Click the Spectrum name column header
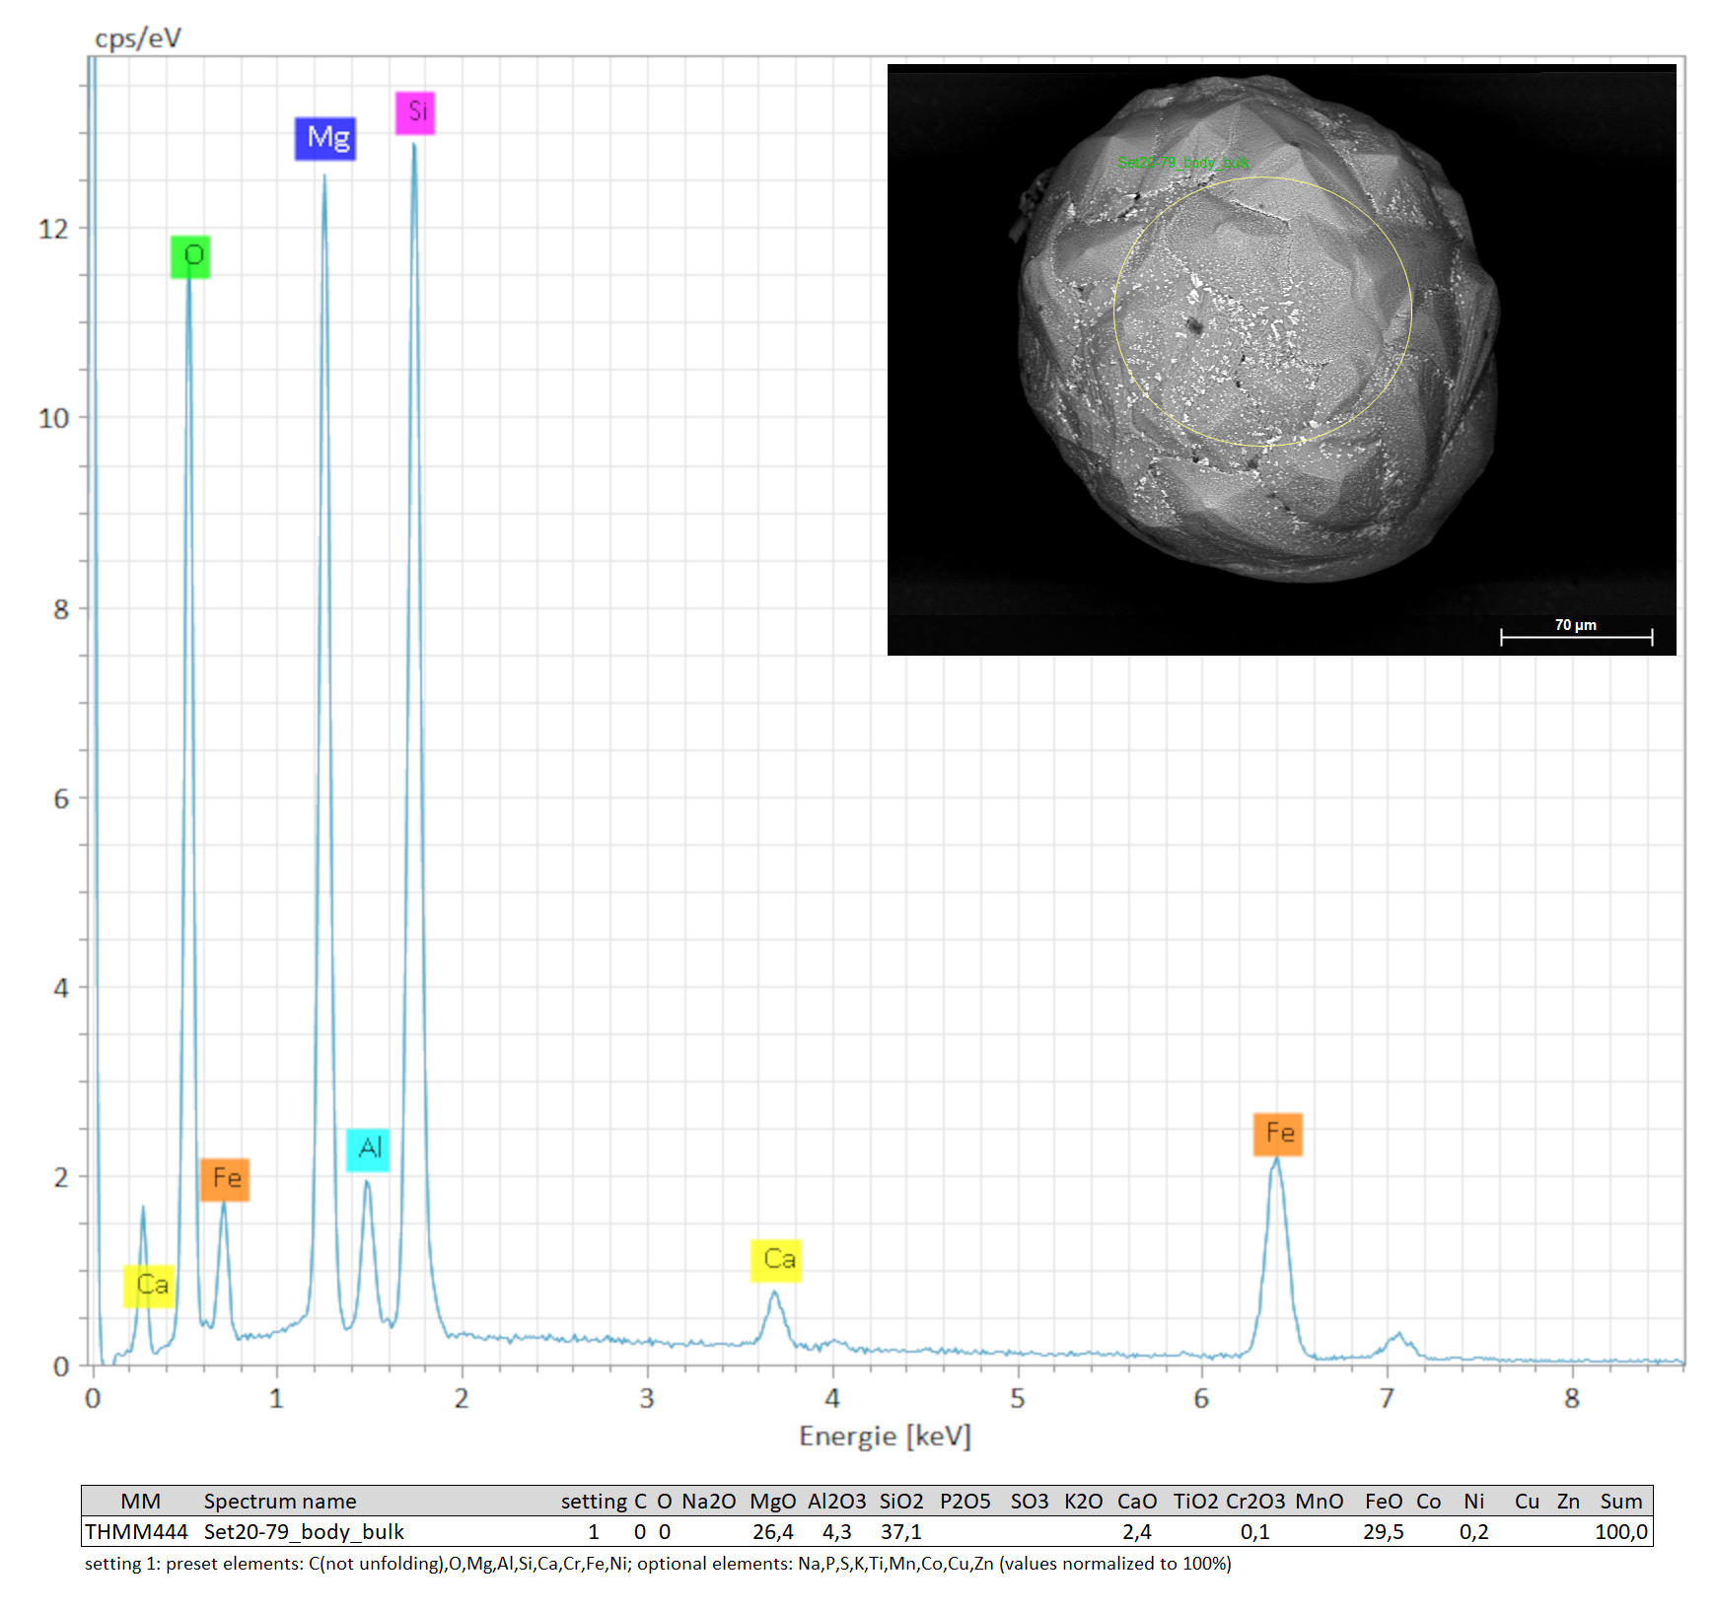1716x1612 pixels. point(280,1501)
